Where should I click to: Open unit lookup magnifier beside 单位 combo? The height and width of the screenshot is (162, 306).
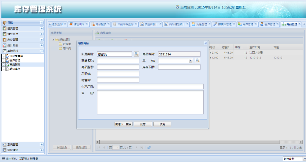tap(198, 61)
